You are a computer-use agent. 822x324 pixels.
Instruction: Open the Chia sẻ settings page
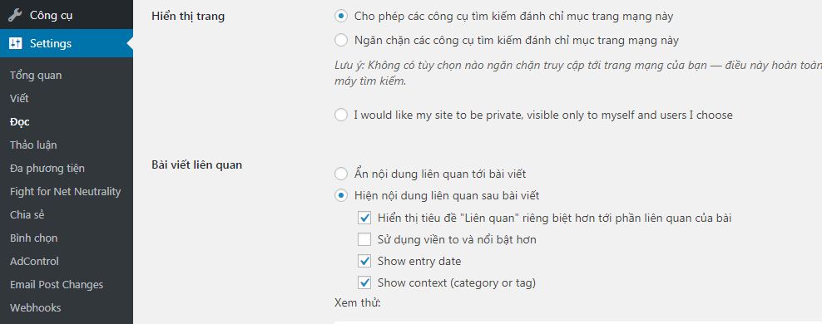[27, 214]
